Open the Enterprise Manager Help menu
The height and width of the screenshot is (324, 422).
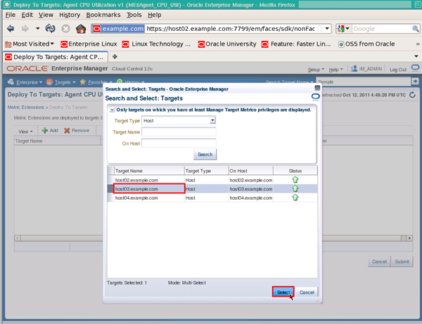335,70
